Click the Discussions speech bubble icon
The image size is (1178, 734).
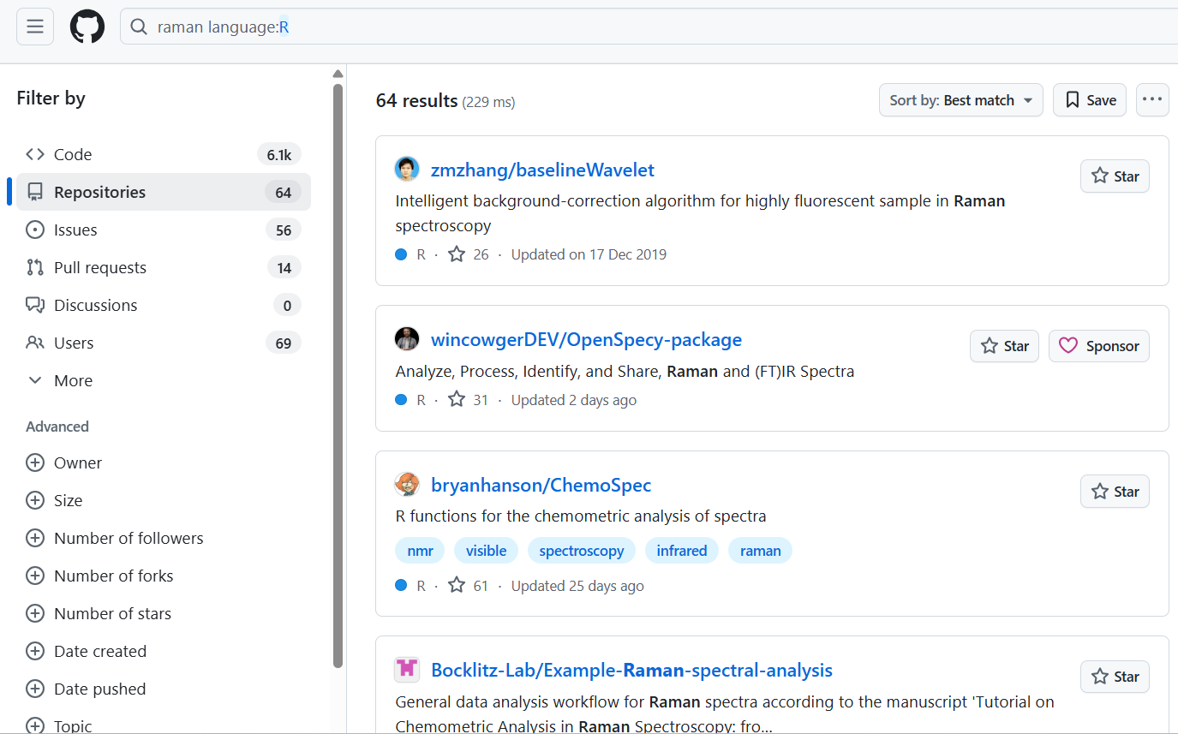pos(35,305)
